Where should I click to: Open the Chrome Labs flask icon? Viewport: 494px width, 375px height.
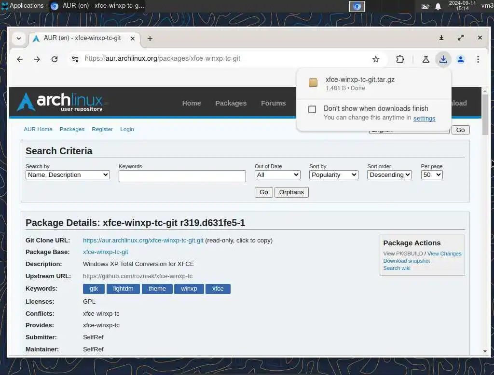coord(425,59)
